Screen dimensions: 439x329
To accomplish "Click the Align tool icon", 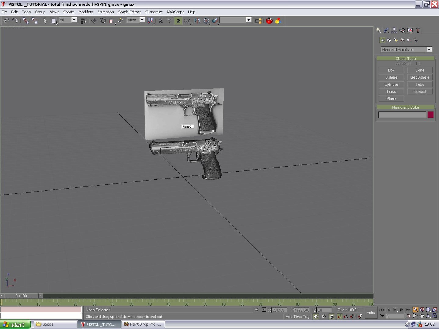I will [x=215, y=21].
